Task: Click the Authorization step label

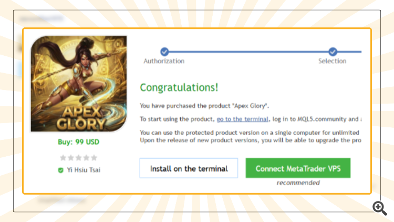Action: tap(164, 61)
